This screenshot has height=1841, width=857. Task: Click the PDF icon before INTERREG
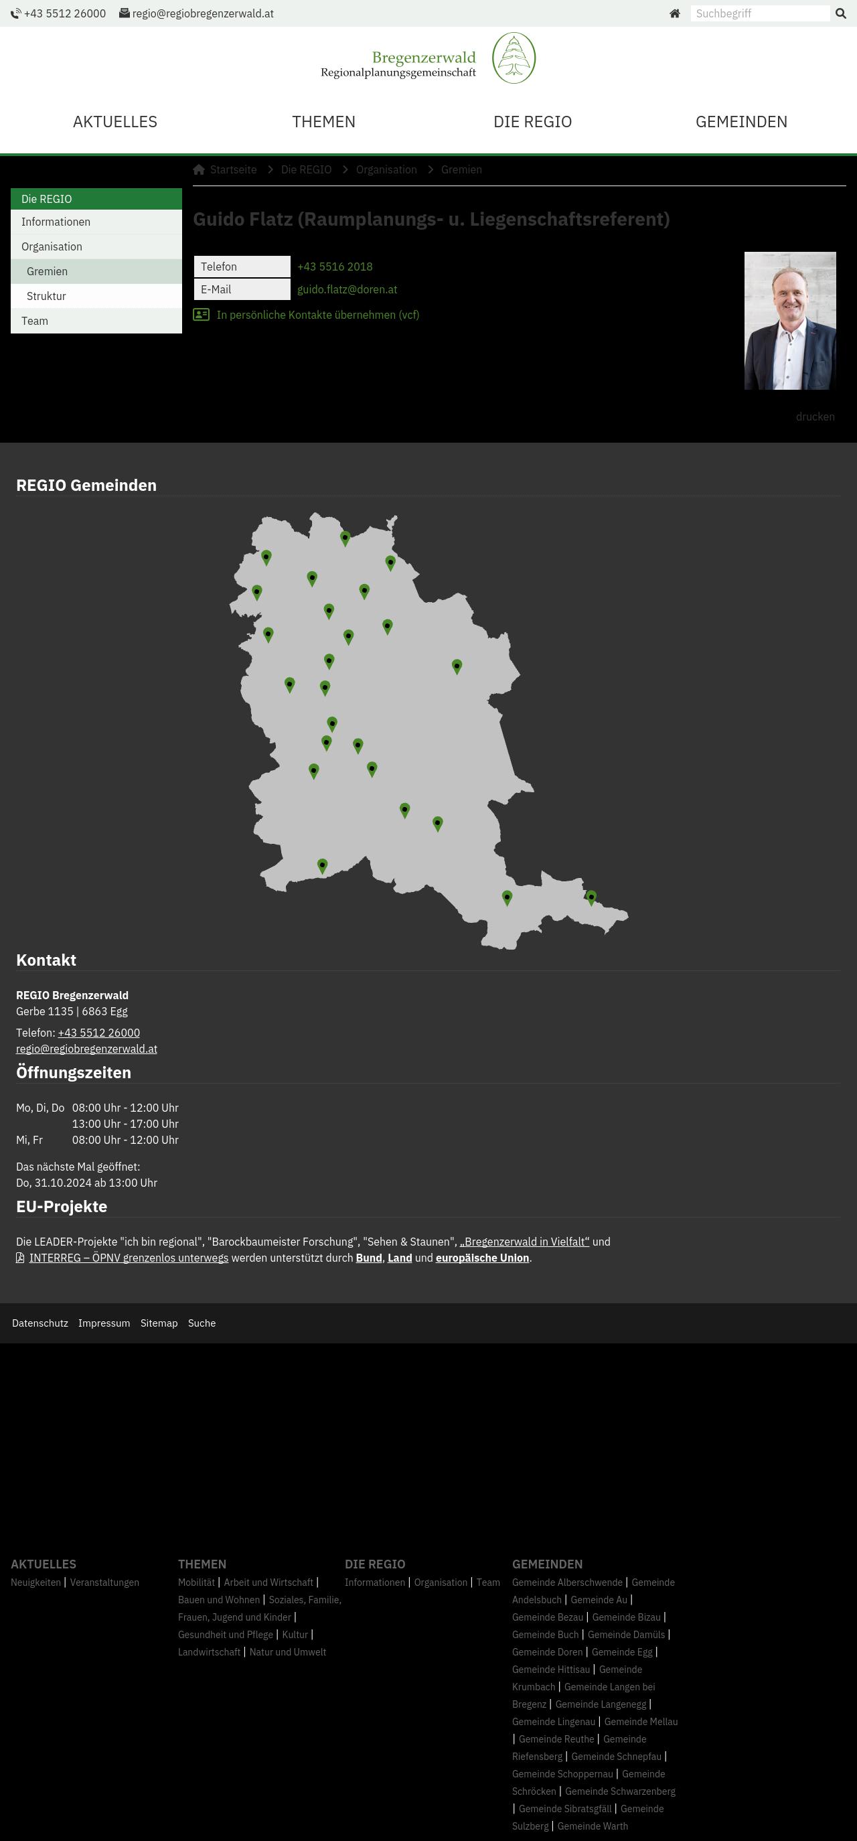click(21, 1258)
